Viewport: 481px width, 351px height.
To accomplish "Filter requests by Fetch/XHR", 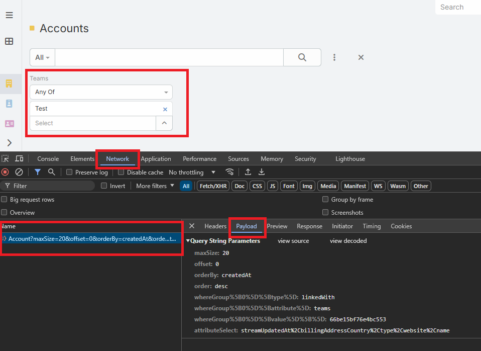I will coord(213,186).
